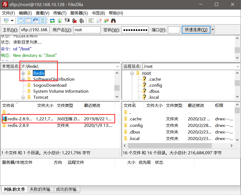Sort local files by 最近修改 column
241x195 pixels.
point(99,105)
